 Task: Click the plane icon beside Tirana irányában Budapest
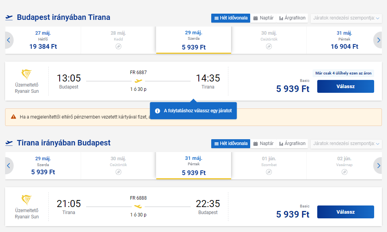click(x=9, y=143)
